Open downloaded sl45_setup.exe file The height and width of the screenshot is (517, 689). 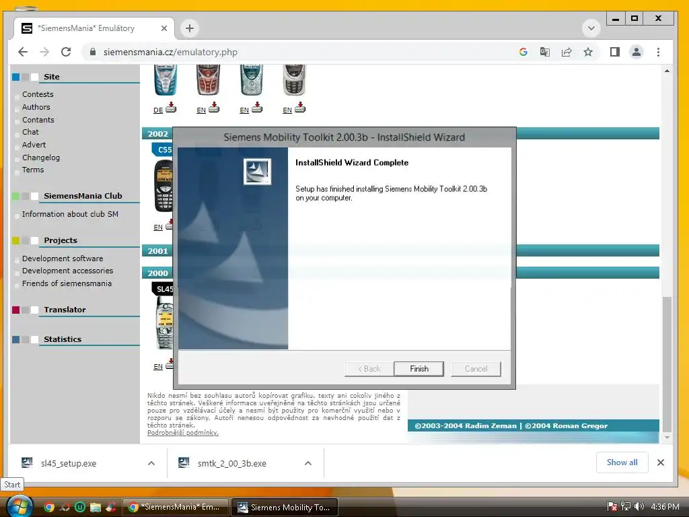click(x=68, y=463)
